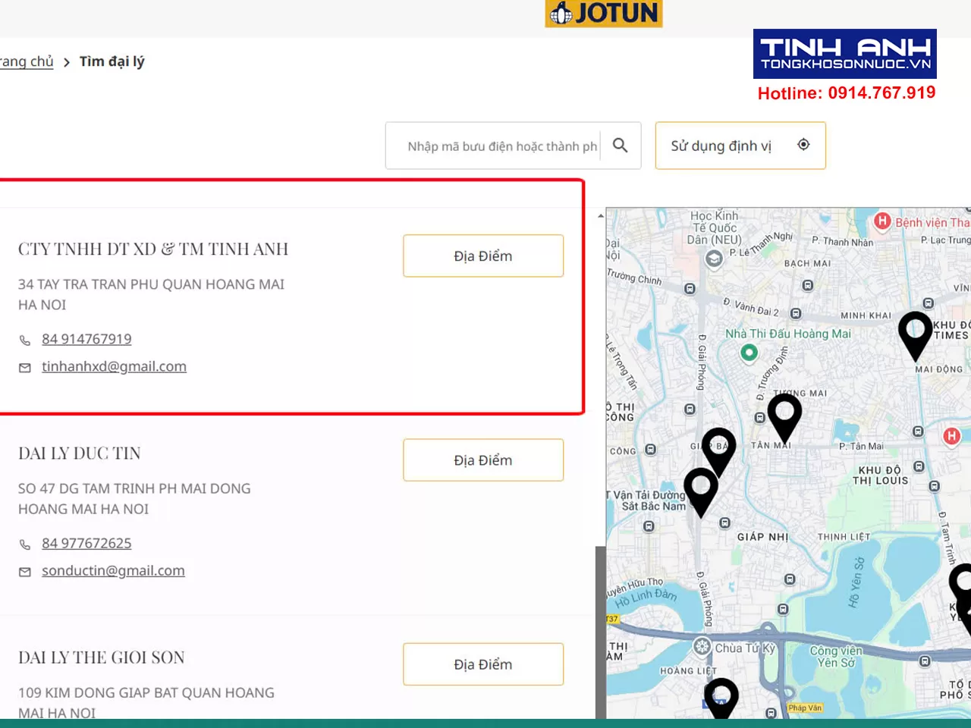Screen dimensions: 971x728
Task: Click the Jotun logo at top
Action: click(604, 13)
